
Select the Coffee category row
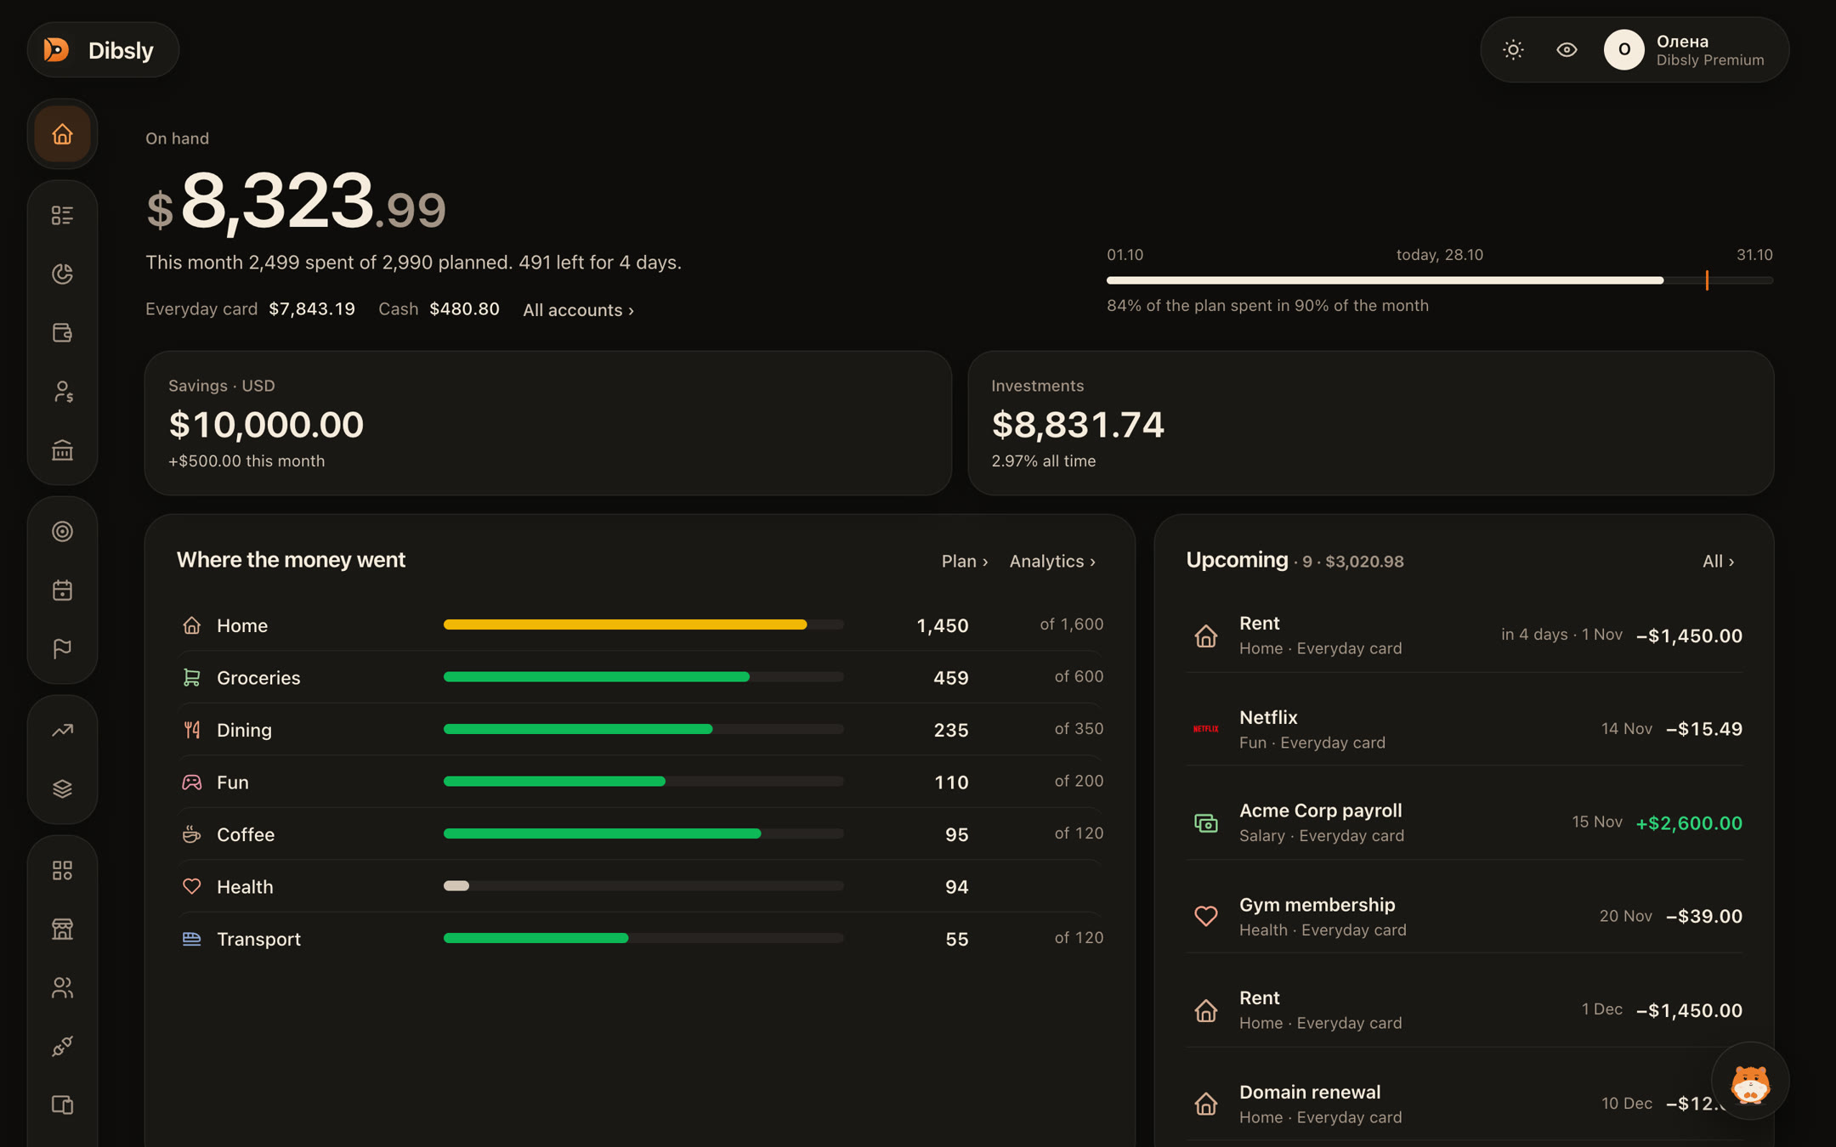click(641, 834)
